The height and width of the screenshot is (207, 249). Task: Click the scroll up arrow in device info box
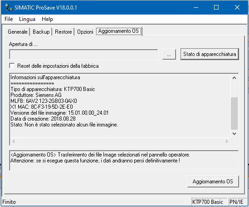(234, 78)
